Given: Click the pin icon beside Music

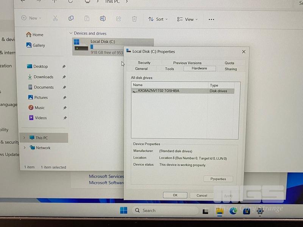Looking at the screenshot, I should tap(65, 108).
